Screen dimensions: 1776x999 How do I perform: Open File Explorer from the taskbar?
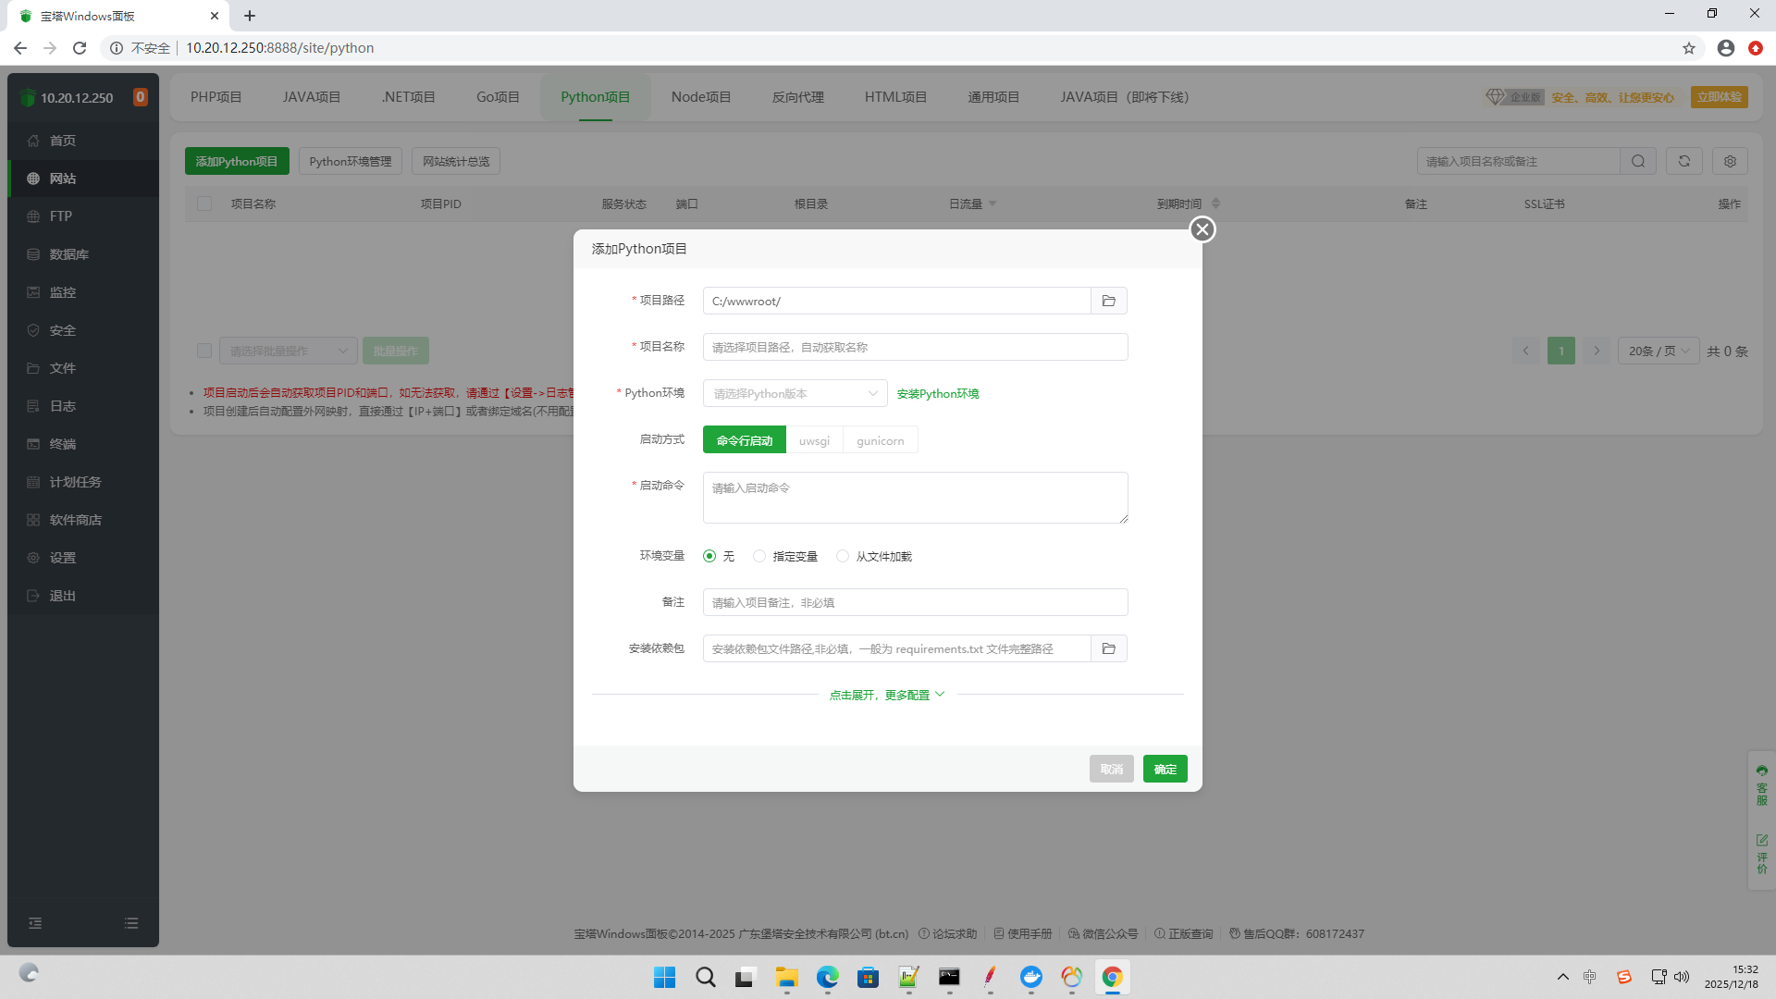tap(786, 977)
